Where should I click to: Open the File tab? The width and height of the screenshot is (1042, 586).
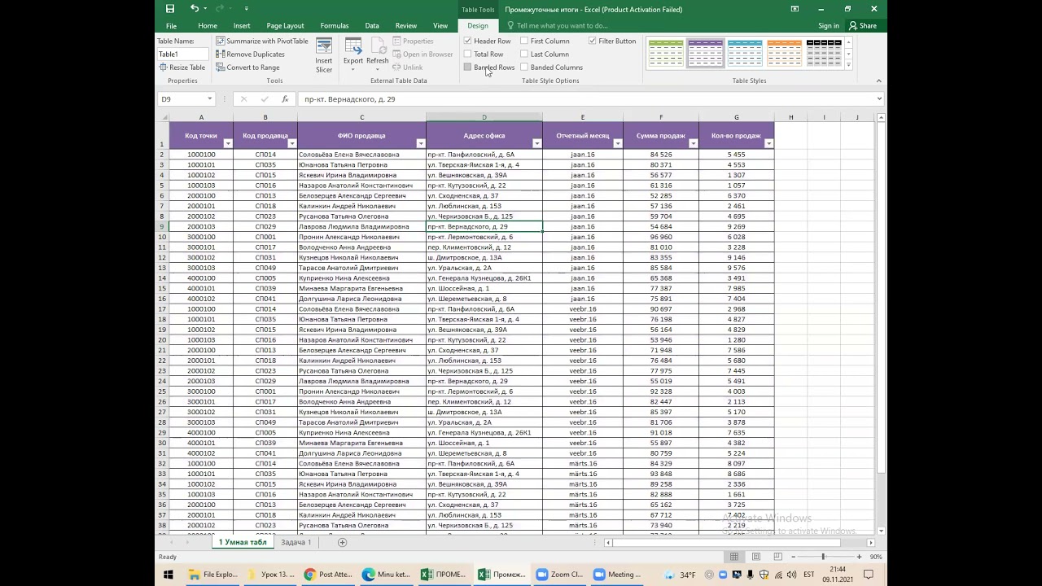(x=171, y=26)
